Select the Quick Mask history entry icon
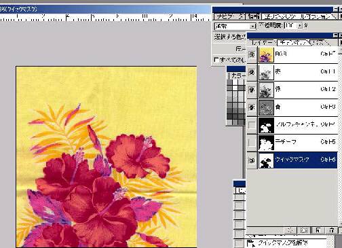 250,244
